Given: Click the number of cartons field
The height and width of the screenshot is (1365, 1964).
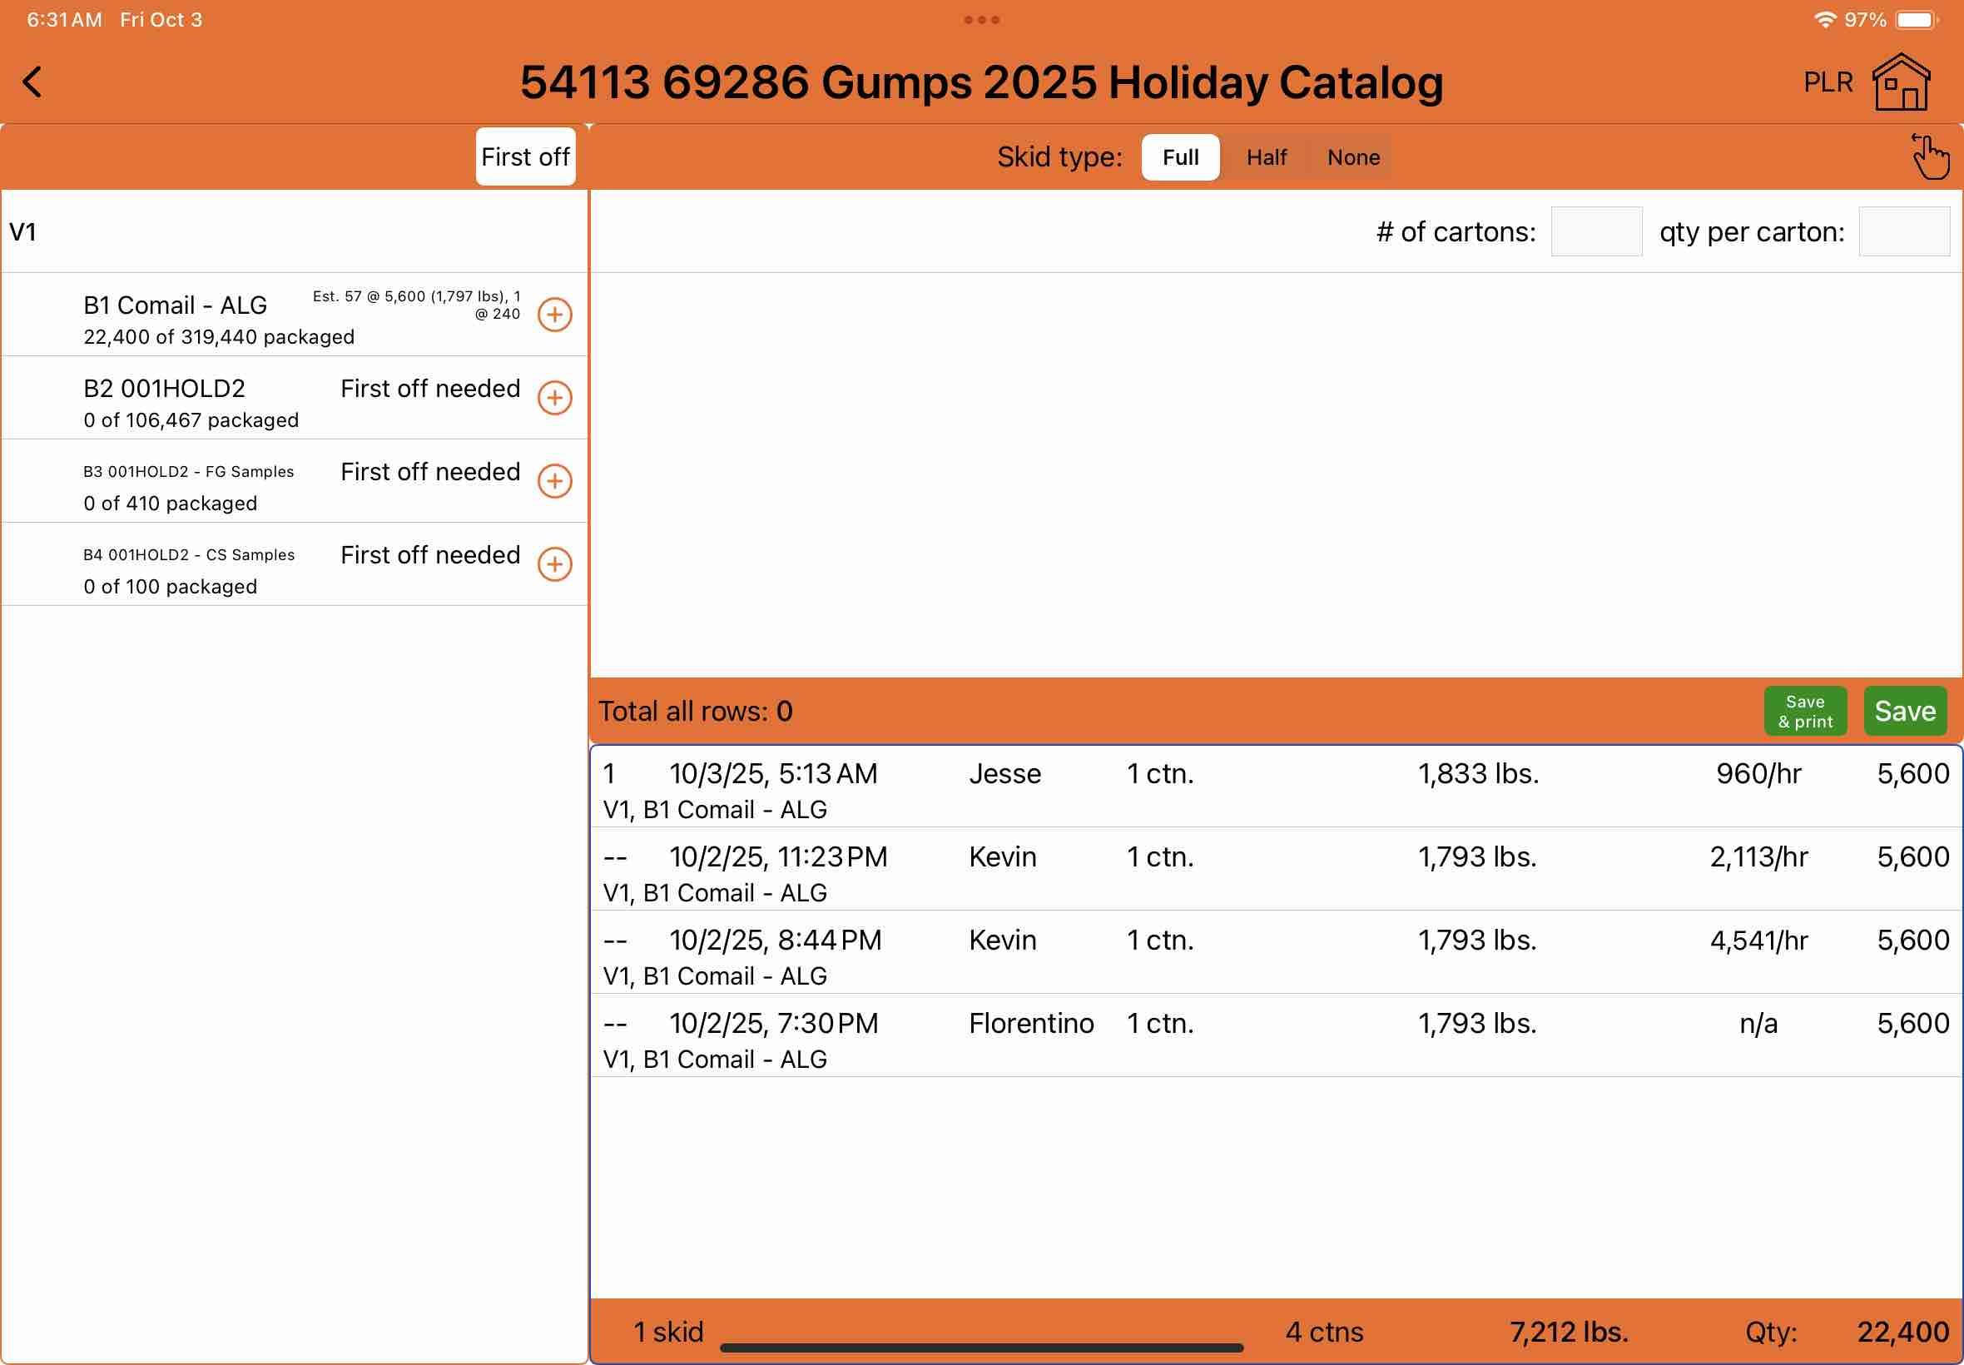Looking at the screenshot, I should [x=1595, y=231].
